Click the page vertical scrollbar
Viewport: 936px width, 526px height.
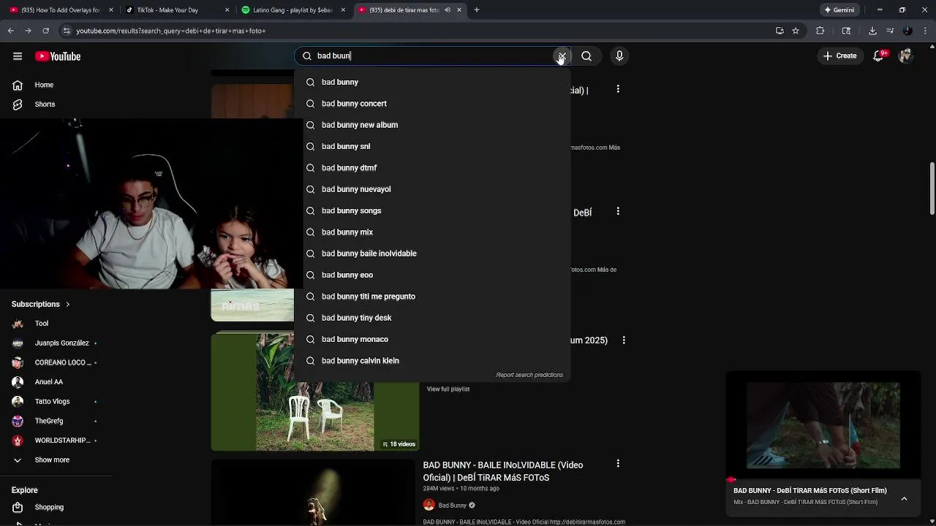(932, 188)
